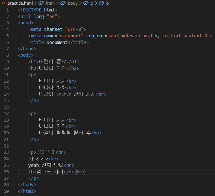The width and height of the screenshot is (215, 196).
Task: Click 바나나 차차 text on line 12
Action: [x=53, y=81]
